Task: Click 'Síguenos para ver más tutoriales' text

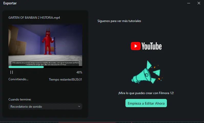Action: click(119, 21)
